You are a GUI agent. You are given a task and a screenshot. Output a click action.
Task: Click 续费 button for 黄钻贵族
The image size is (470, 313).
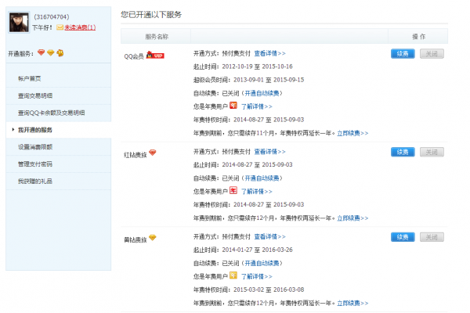pos(403,237)
